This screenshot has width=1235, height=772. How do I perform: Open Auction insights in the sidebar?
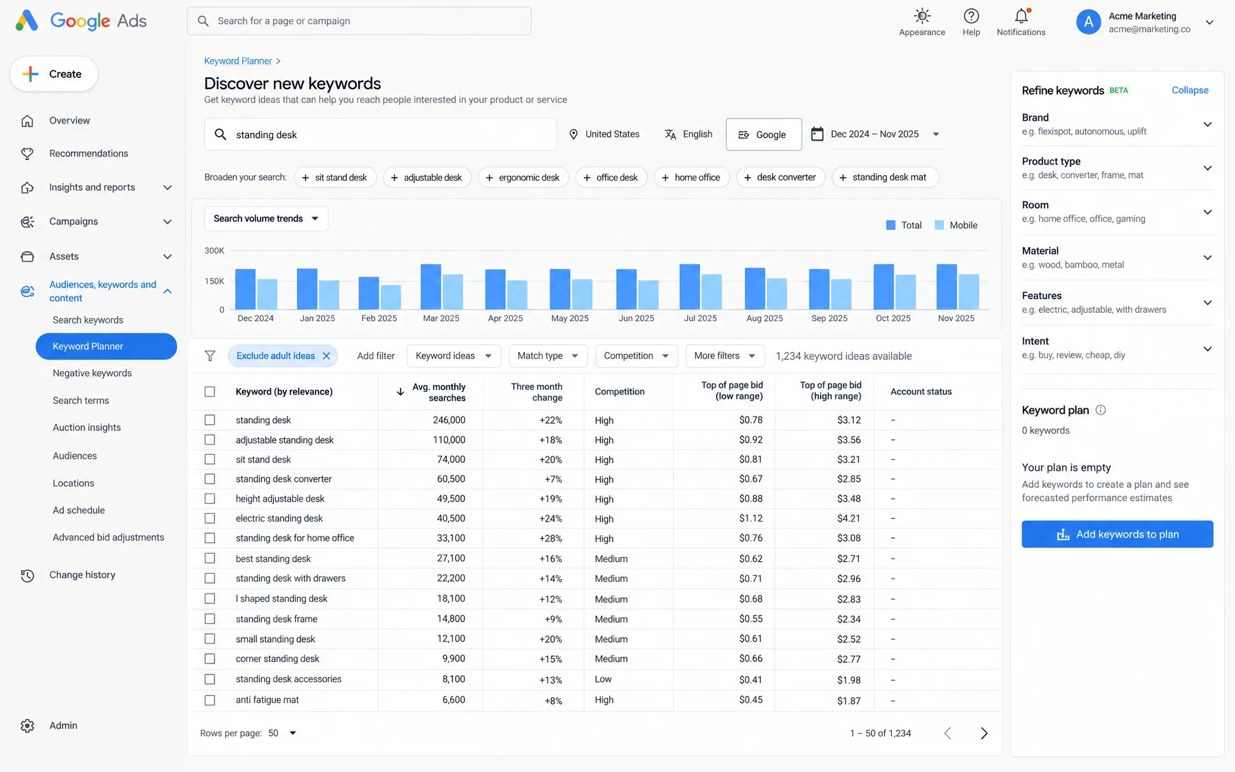click(86, 428)
